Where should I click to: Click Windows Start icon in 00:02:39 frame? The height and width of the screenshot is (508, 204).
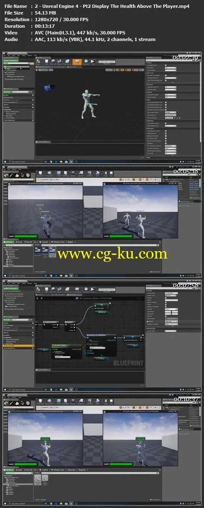pyautogui.click(x=5, y=161)
